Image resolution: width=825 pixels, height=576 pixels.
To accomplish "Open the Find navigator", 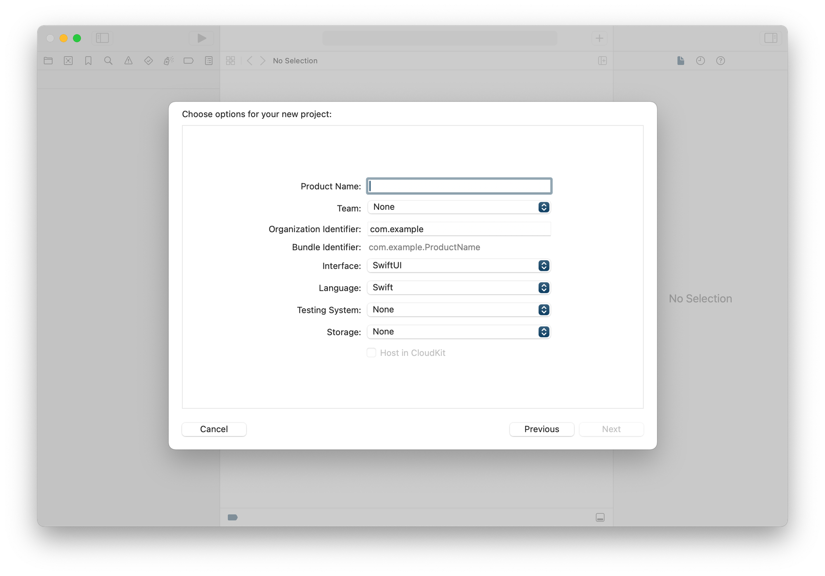I will pyautogui.click(x=108, y=61).
